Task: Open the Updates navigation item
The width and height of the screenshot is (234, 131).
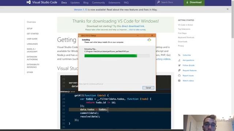Action: point(75,3)
